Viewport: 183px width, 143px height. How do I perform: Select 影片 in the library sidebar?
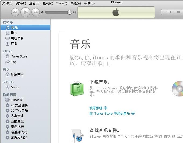point(14,33)
